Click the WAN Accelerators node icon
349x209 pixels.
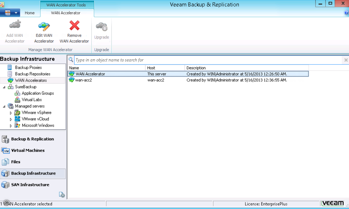pyautogui.click(x=10, y=80)
